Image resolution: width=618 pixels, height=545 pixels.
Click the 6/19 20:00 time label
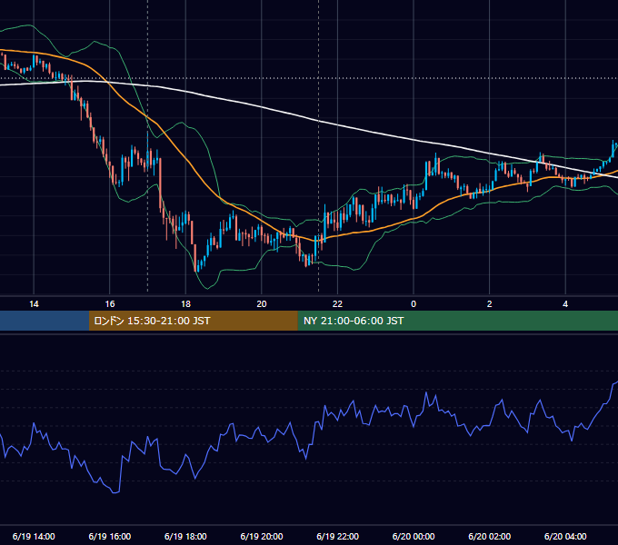[x=262, y=536]
